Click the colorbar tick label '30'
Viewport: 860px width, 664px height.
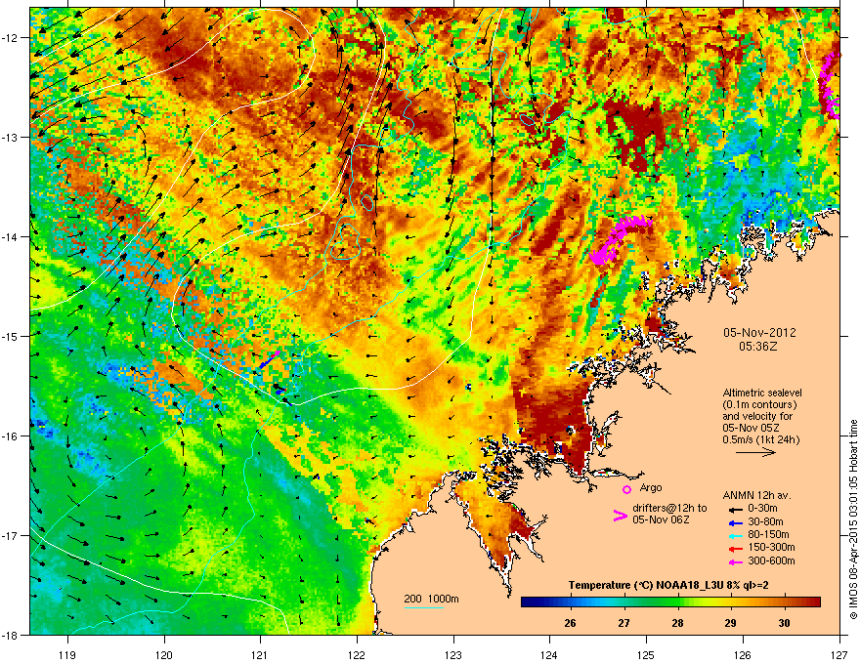pos(785,623)
